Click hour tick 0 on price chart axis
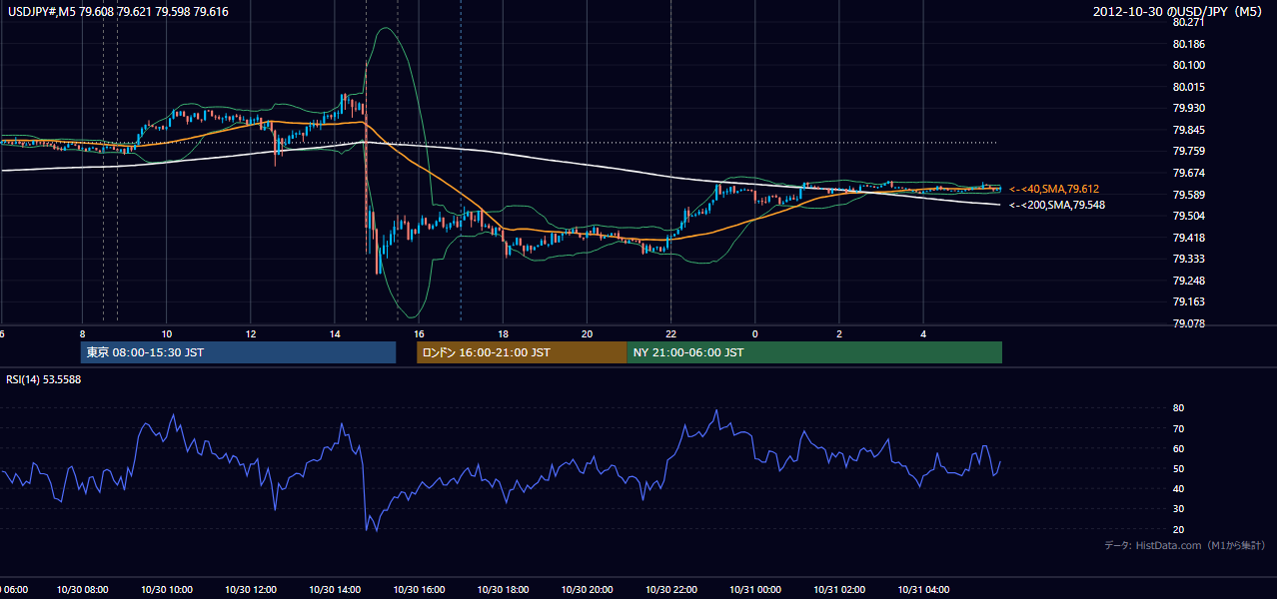This screenshot has width=1277, height=599. [755, 333]
